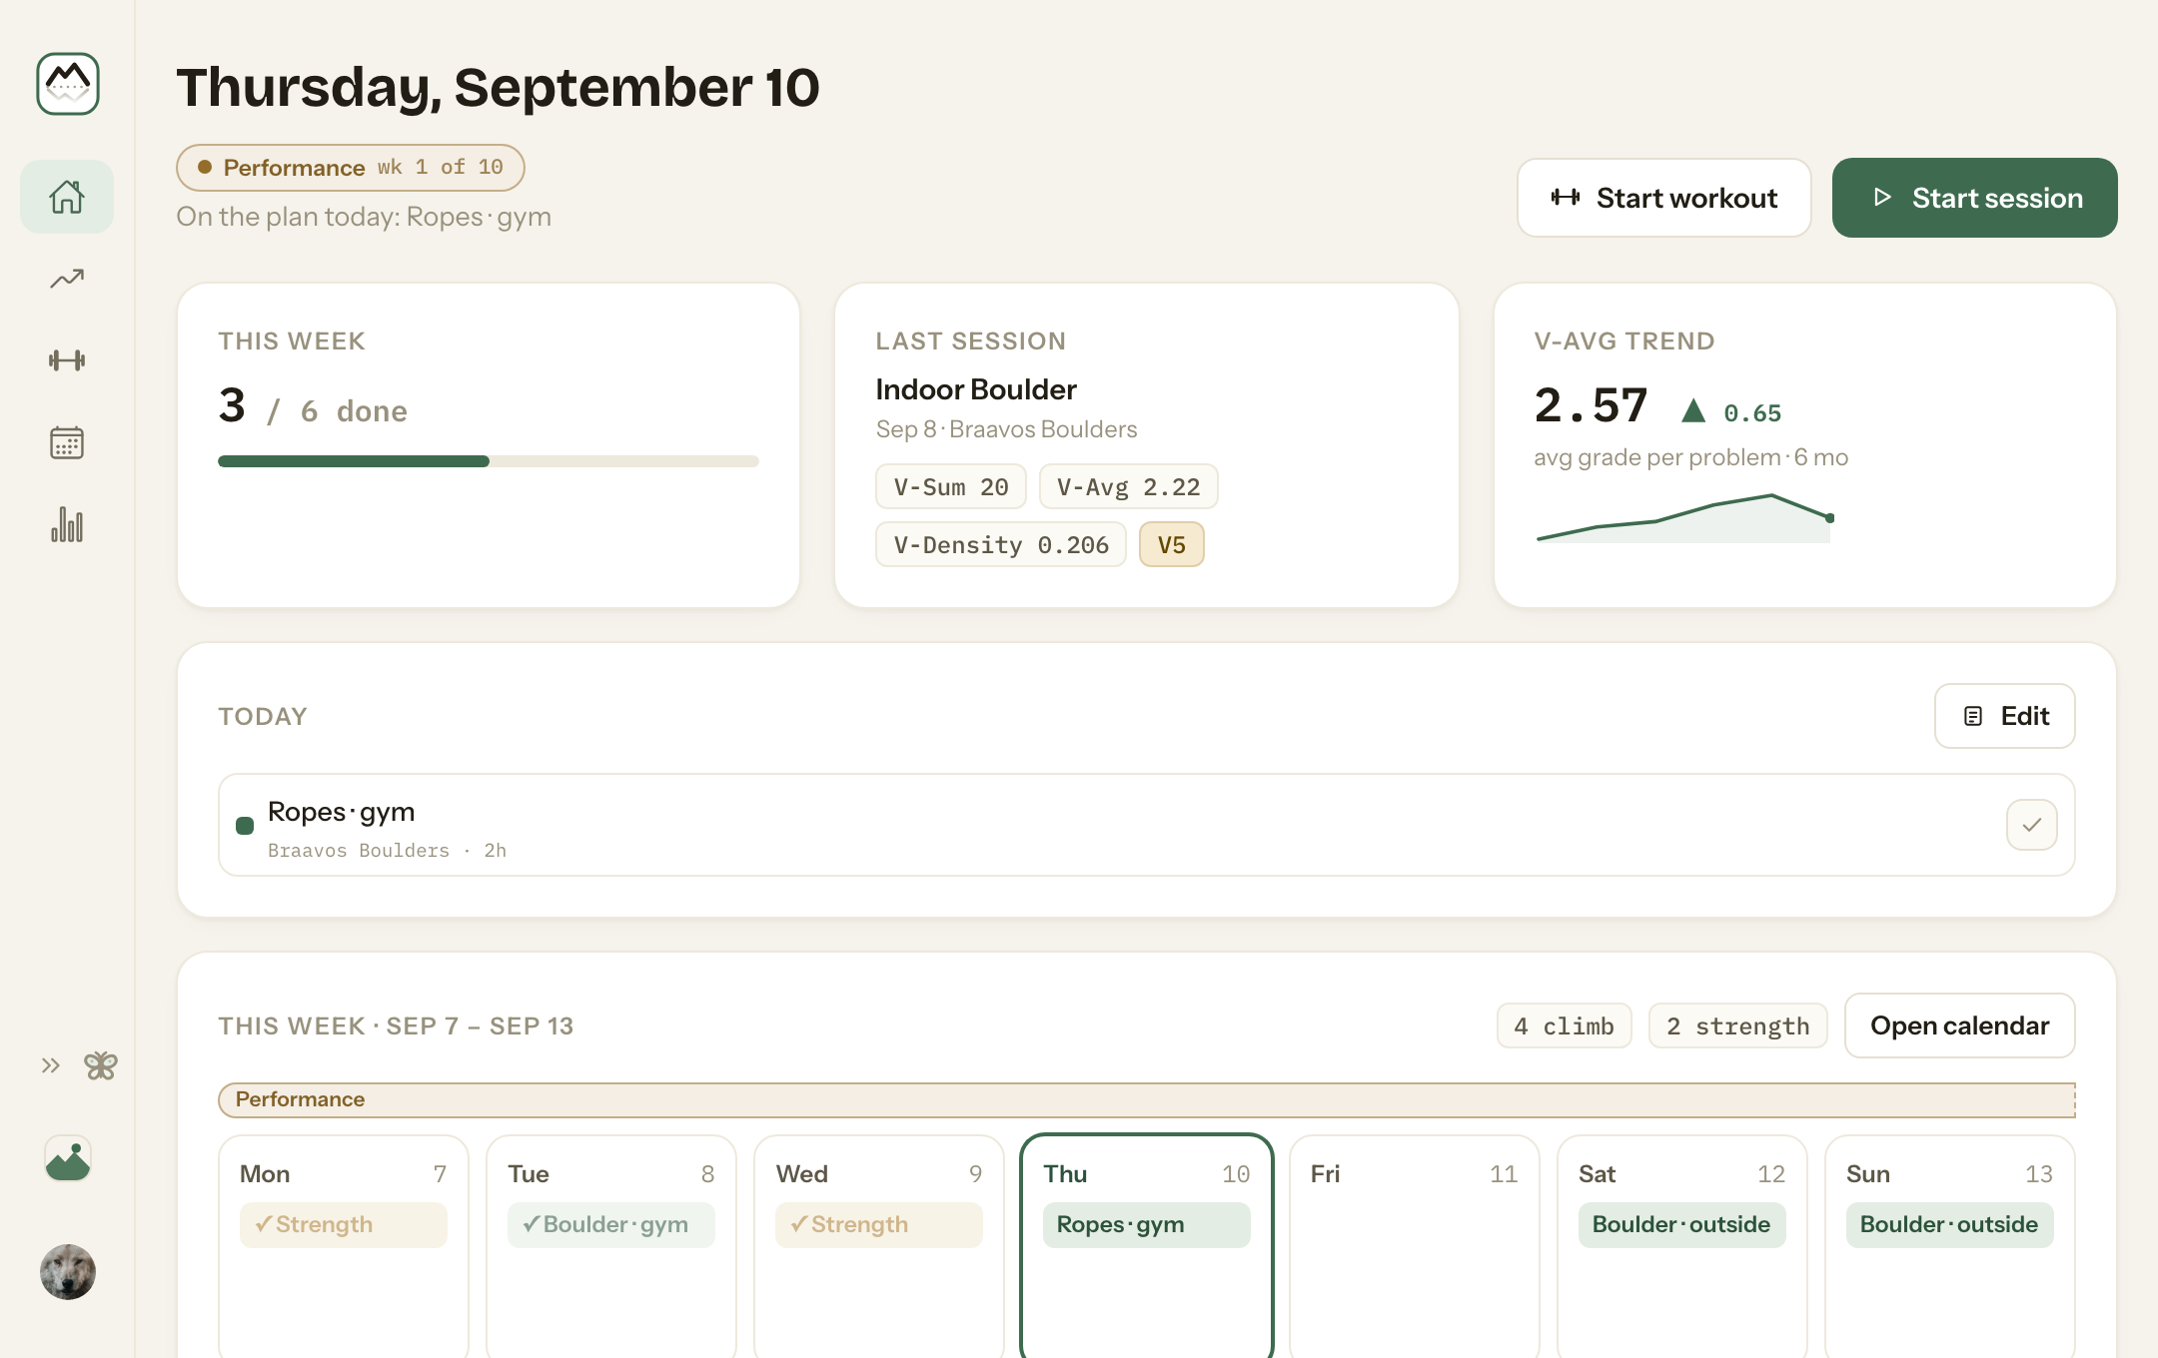This screenshot has height=1358, width=2158.
Task: Mark Ropes gym task as done
Action: tap(2031, 825)
